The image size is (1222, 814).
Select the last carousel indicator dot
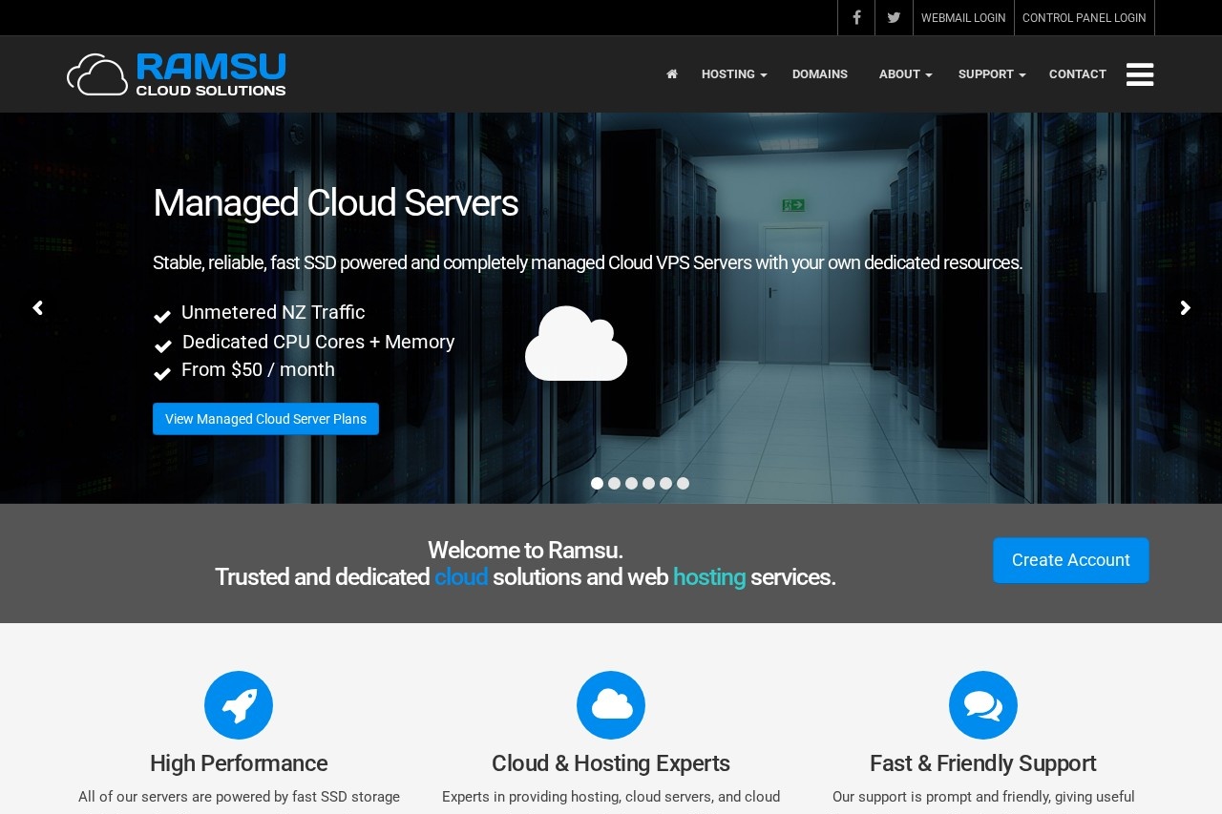pos(683,484)
